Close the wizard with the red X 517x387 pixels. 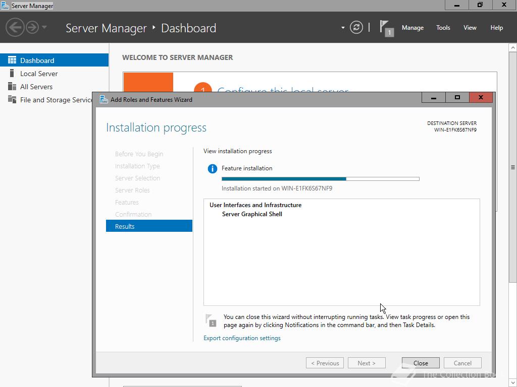(481, 97)
